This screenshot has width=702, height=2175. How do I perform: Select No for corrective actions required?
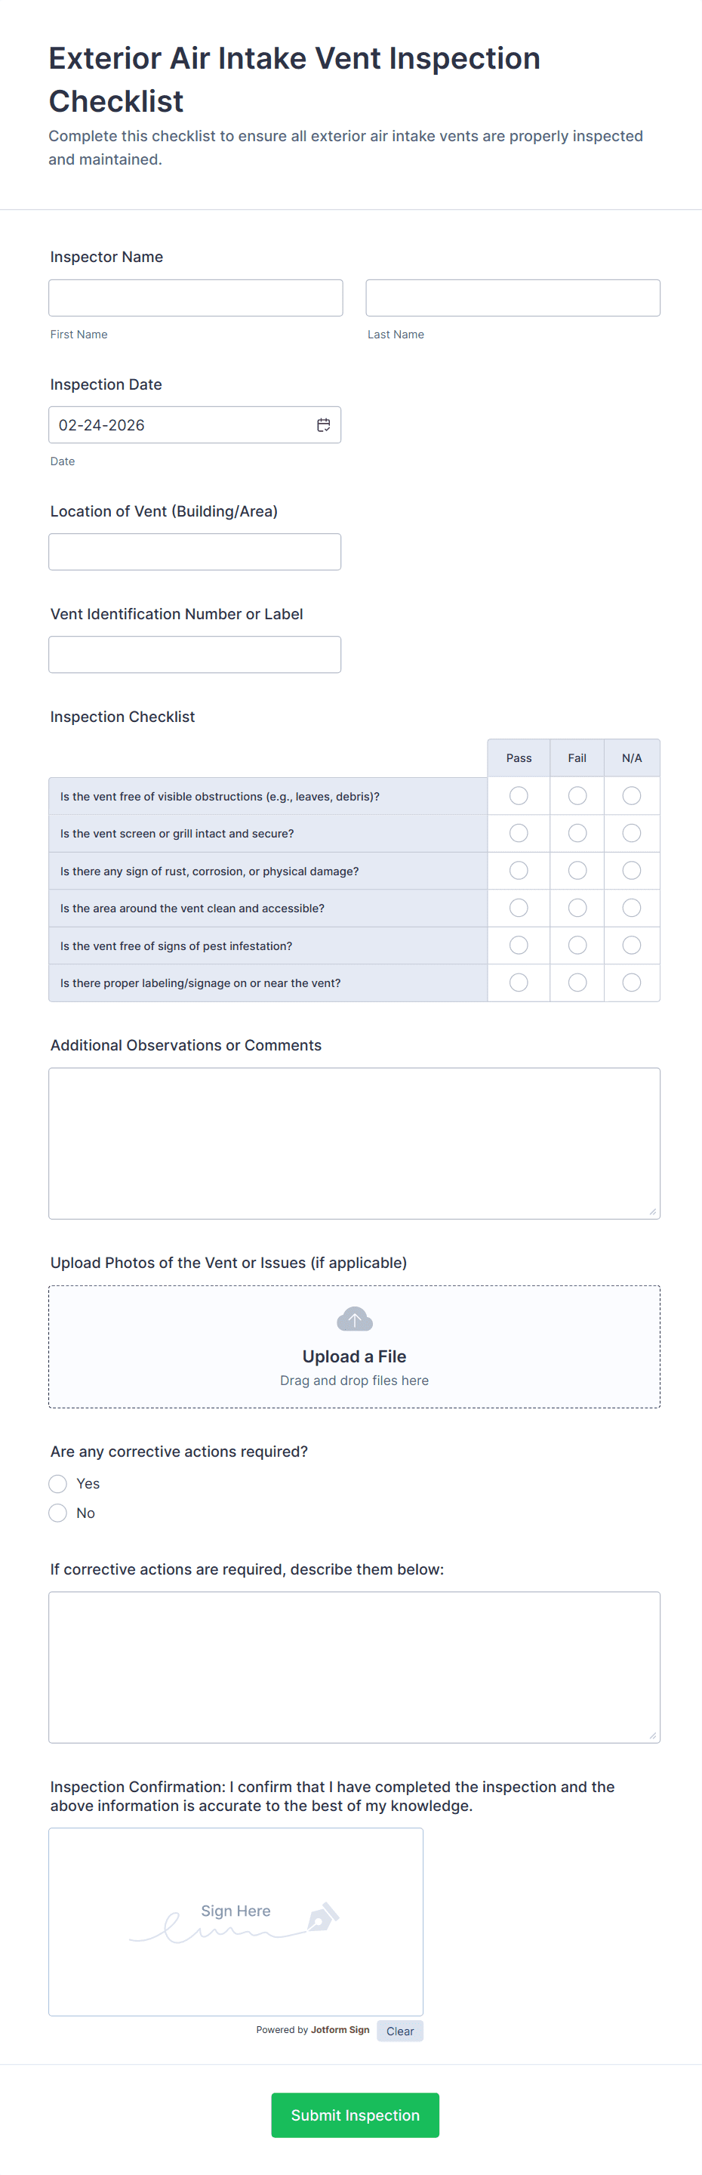57,1513
